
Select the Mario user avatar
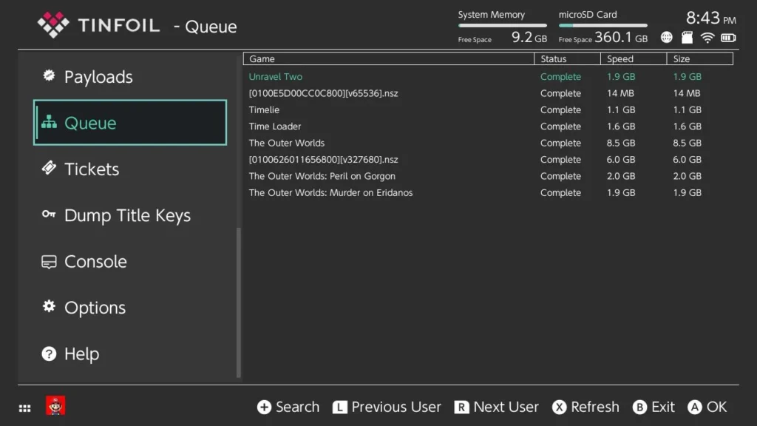[55, 406]
